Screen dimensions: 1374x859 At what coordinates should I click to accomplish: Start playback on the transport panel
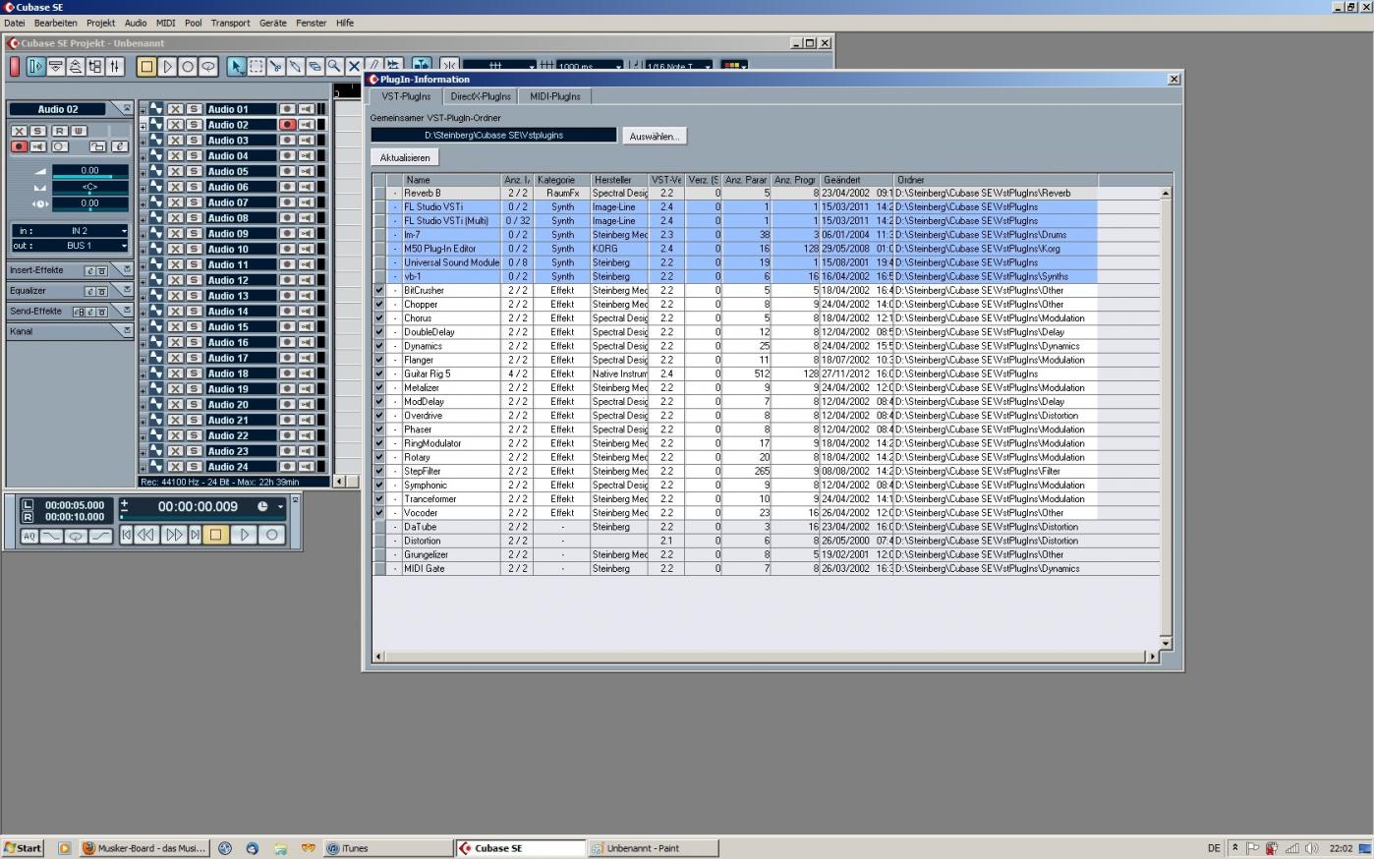245,535
